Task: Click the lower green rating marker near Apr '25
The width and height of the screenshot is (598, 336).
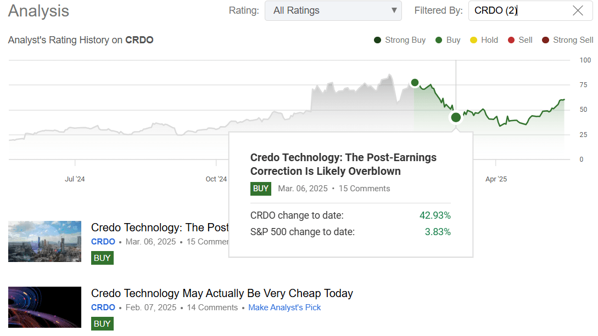Action: click(456, 117)
